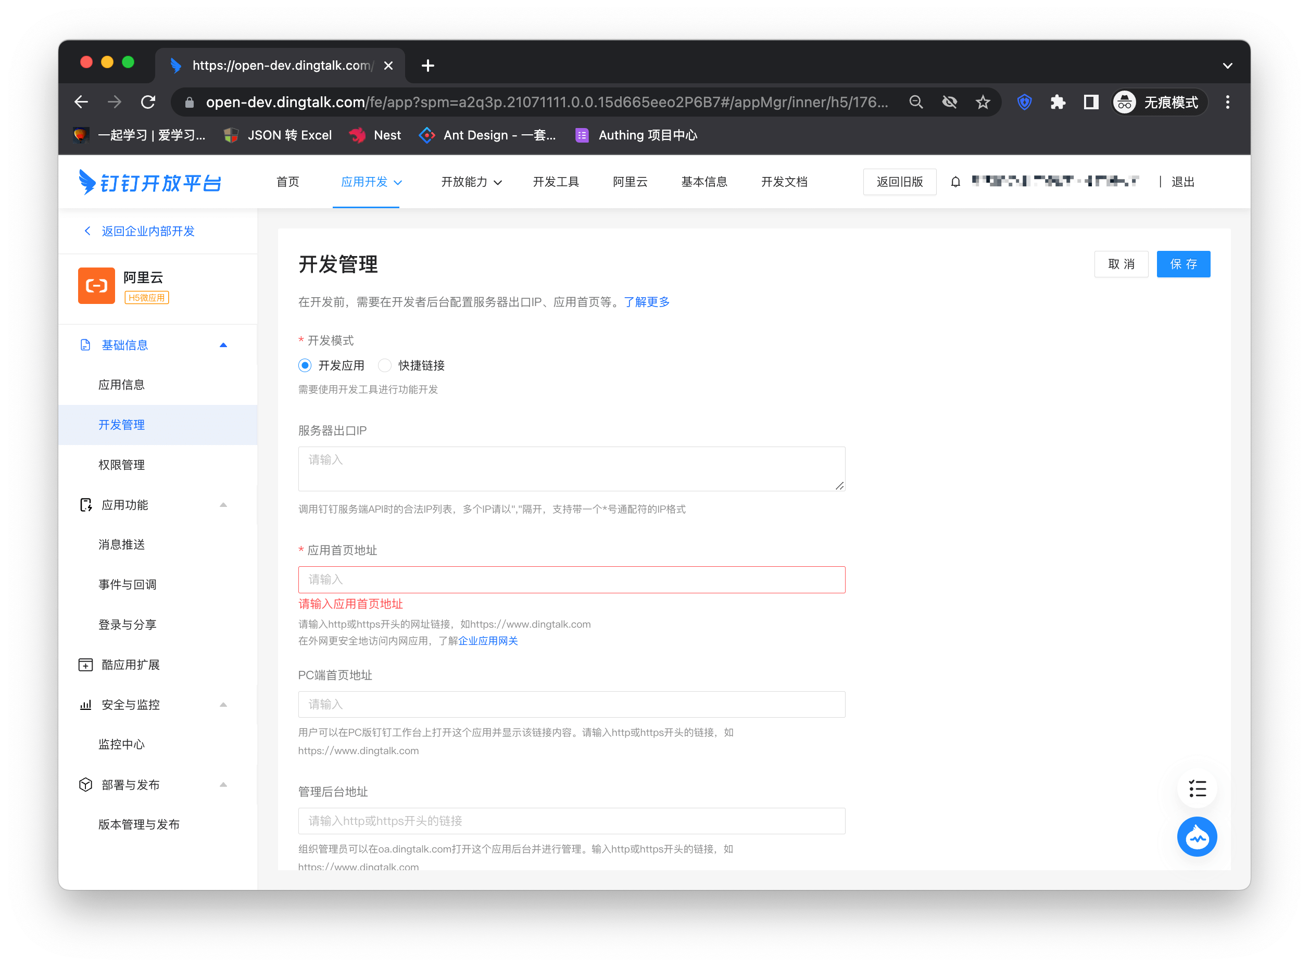Viewport: 1309px width, 967px height.
Task: Go to the 开发文档 nav item
Action: pos(784,182)
